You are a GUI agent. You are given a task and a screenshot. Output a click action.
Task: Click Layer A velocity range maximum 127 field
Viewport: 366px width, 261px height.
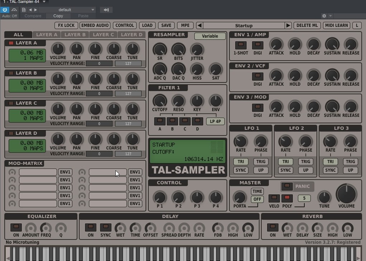[x=128, y=63]
